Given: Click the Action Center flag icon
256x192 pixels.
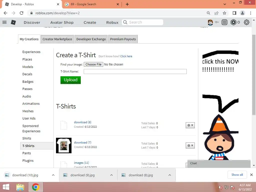Looking at the screenshot, I should click(x=232, y=187).
